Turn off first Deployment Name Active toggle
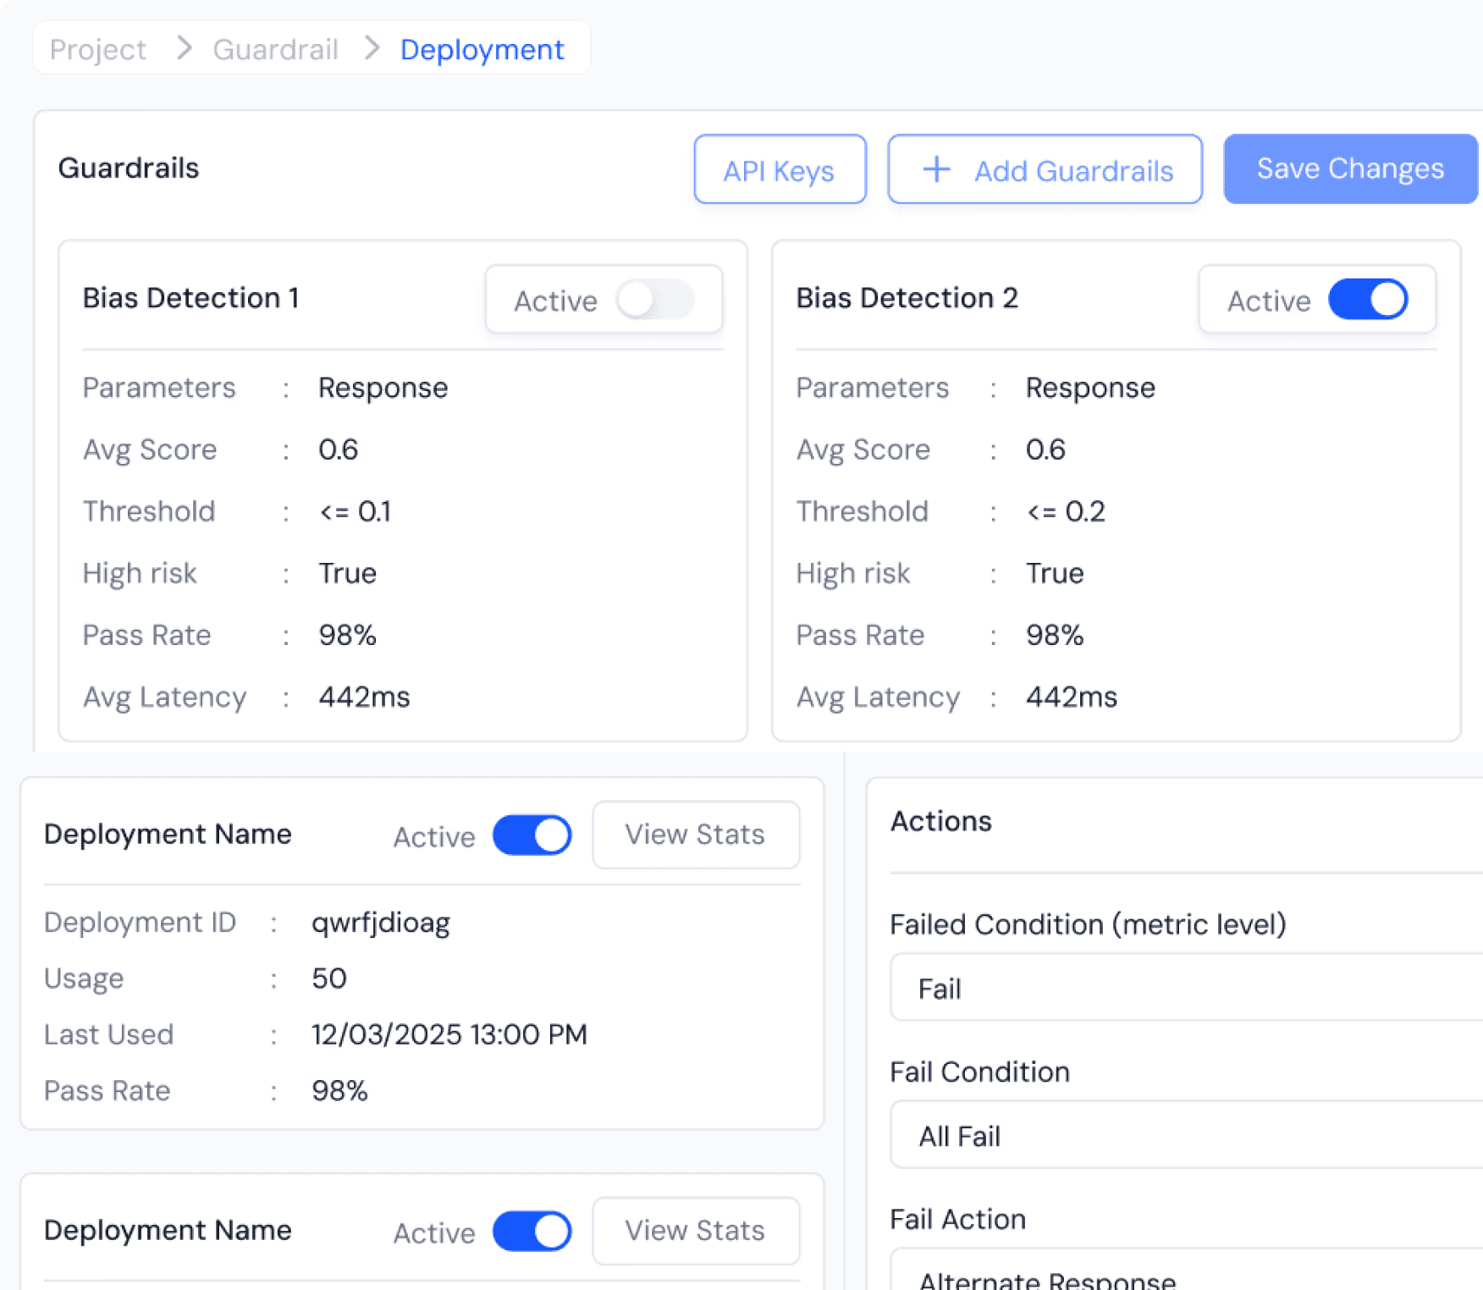 532,835
